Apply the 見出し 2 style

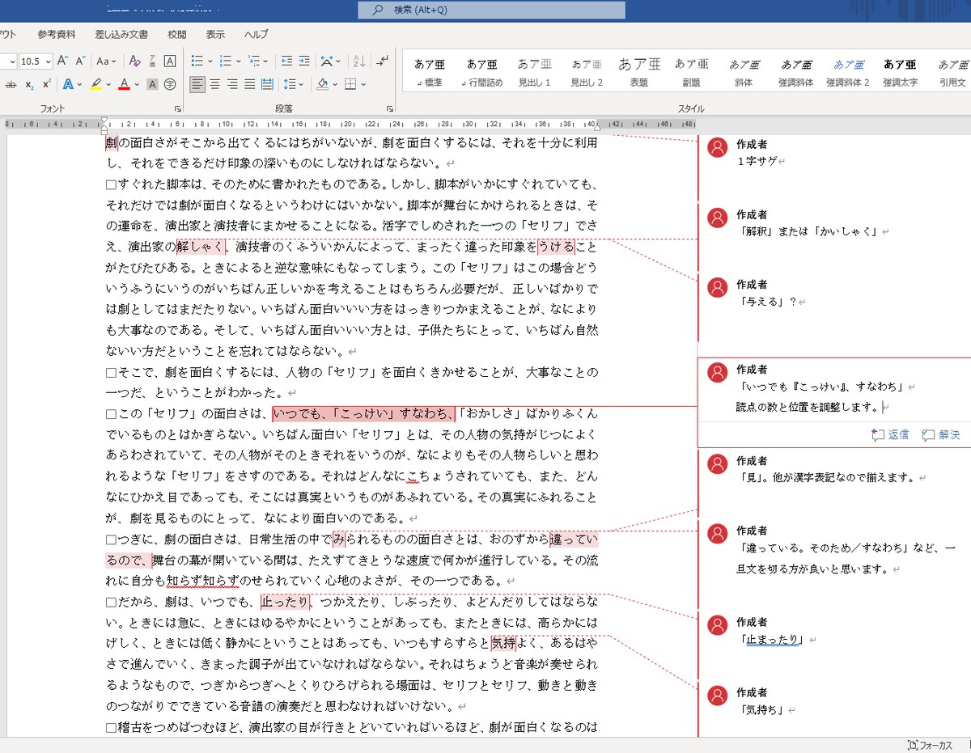pos(587,73)
